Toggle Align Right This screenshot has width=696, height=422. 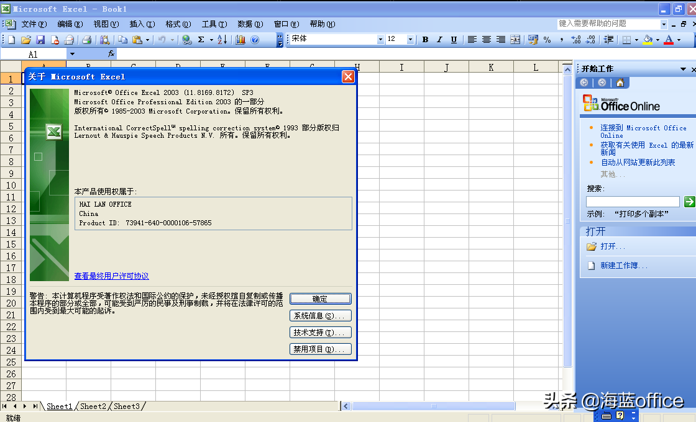[x=501, y=40]
